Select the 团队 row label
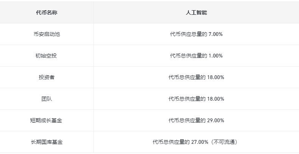Viewport: 299px width, 154px height. click(47, 99)
